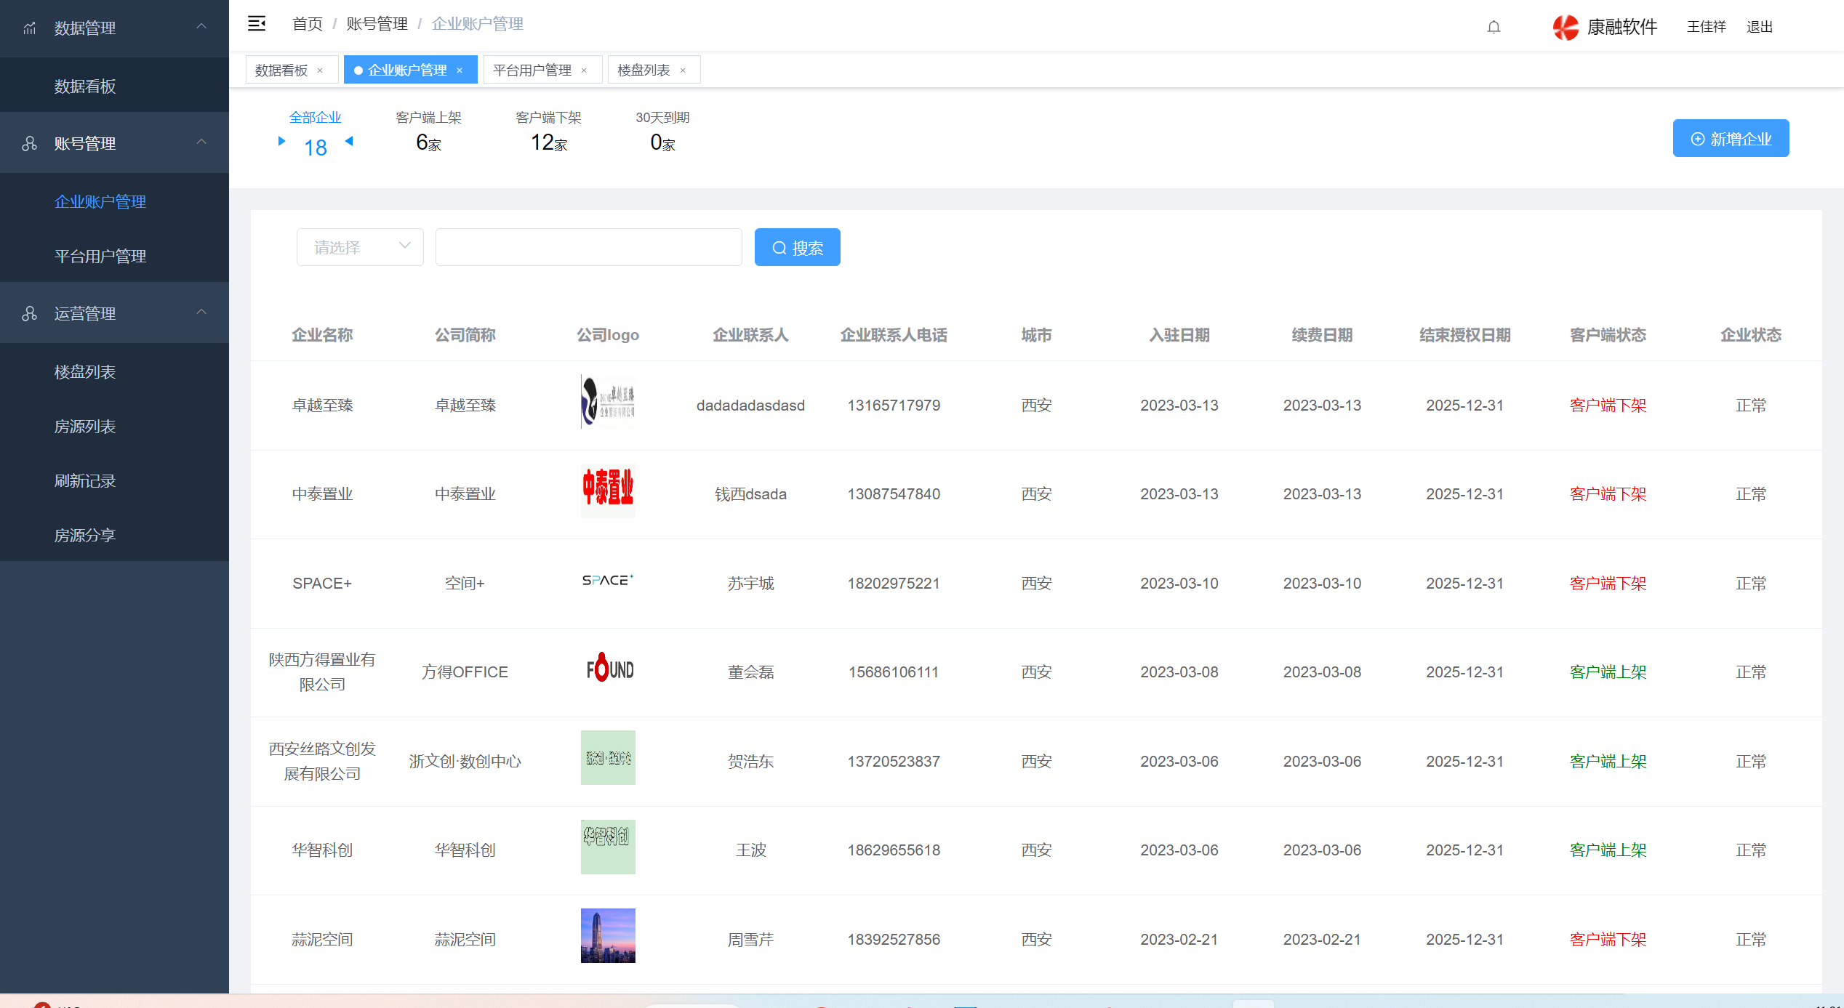Click the 王佳祥 username

coord(1707,27)
